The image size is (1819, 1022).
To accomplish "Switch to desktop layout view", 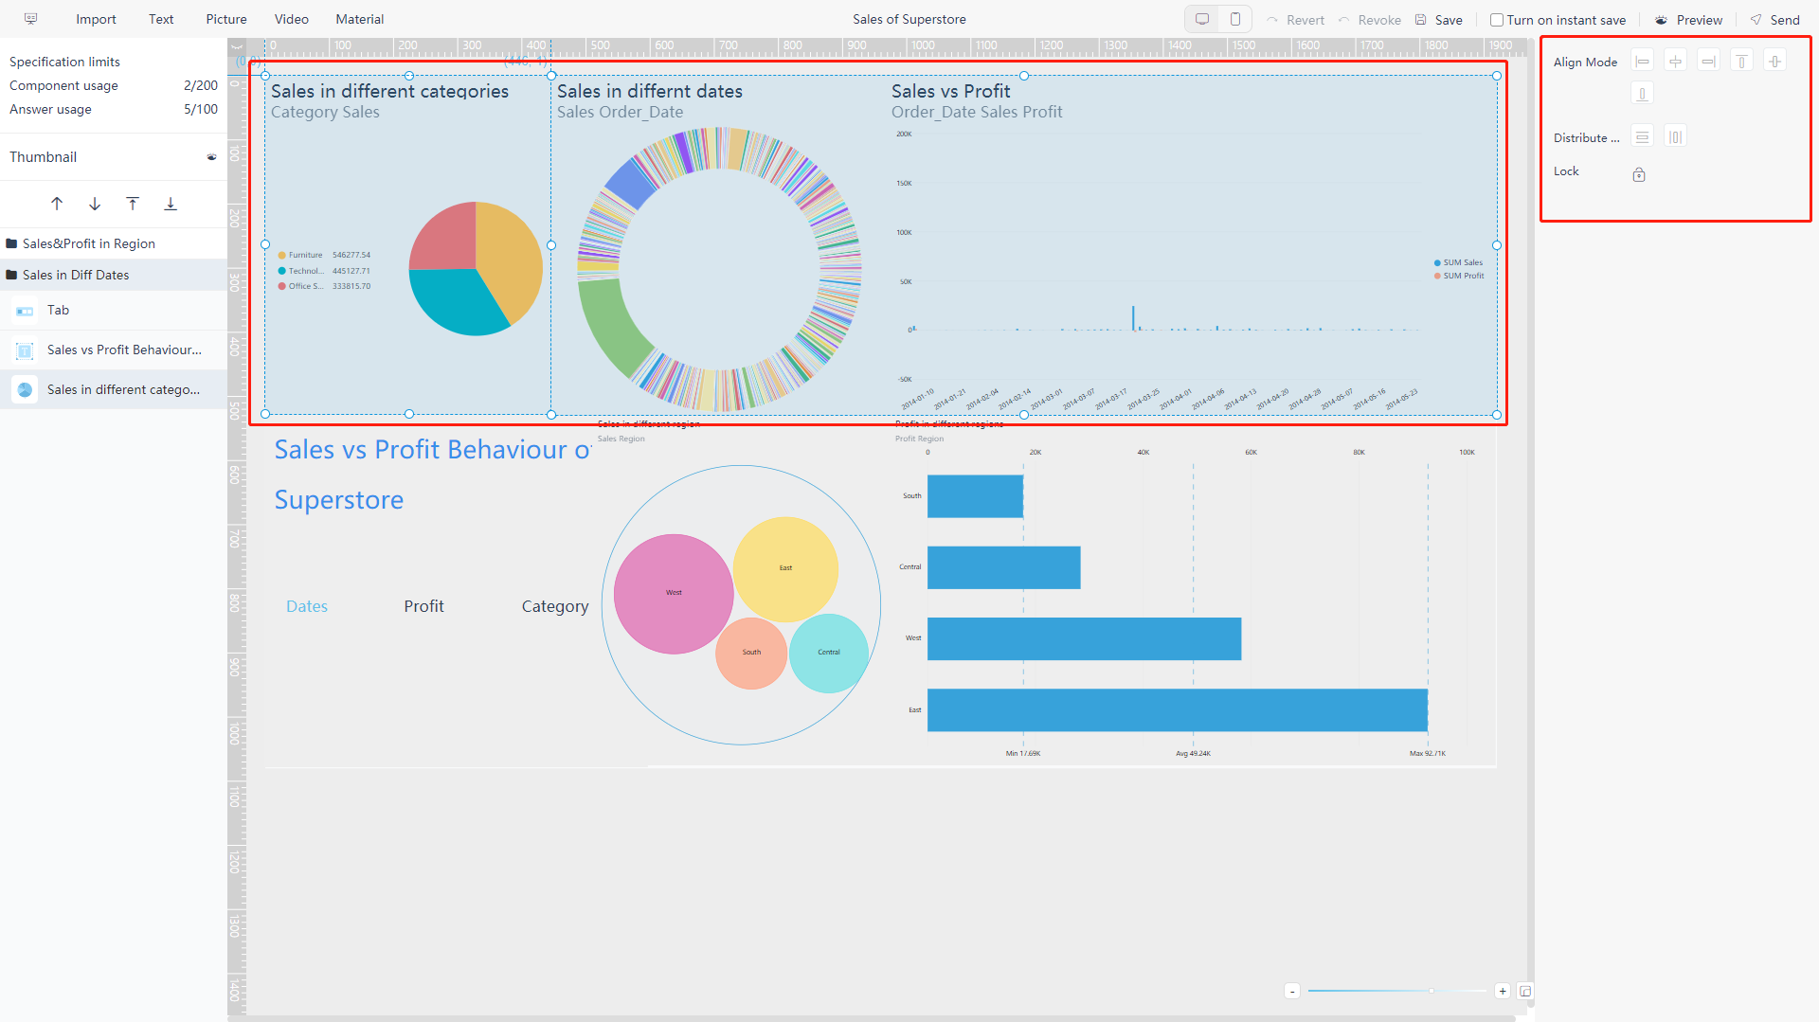I will (x=1202, y=19).
